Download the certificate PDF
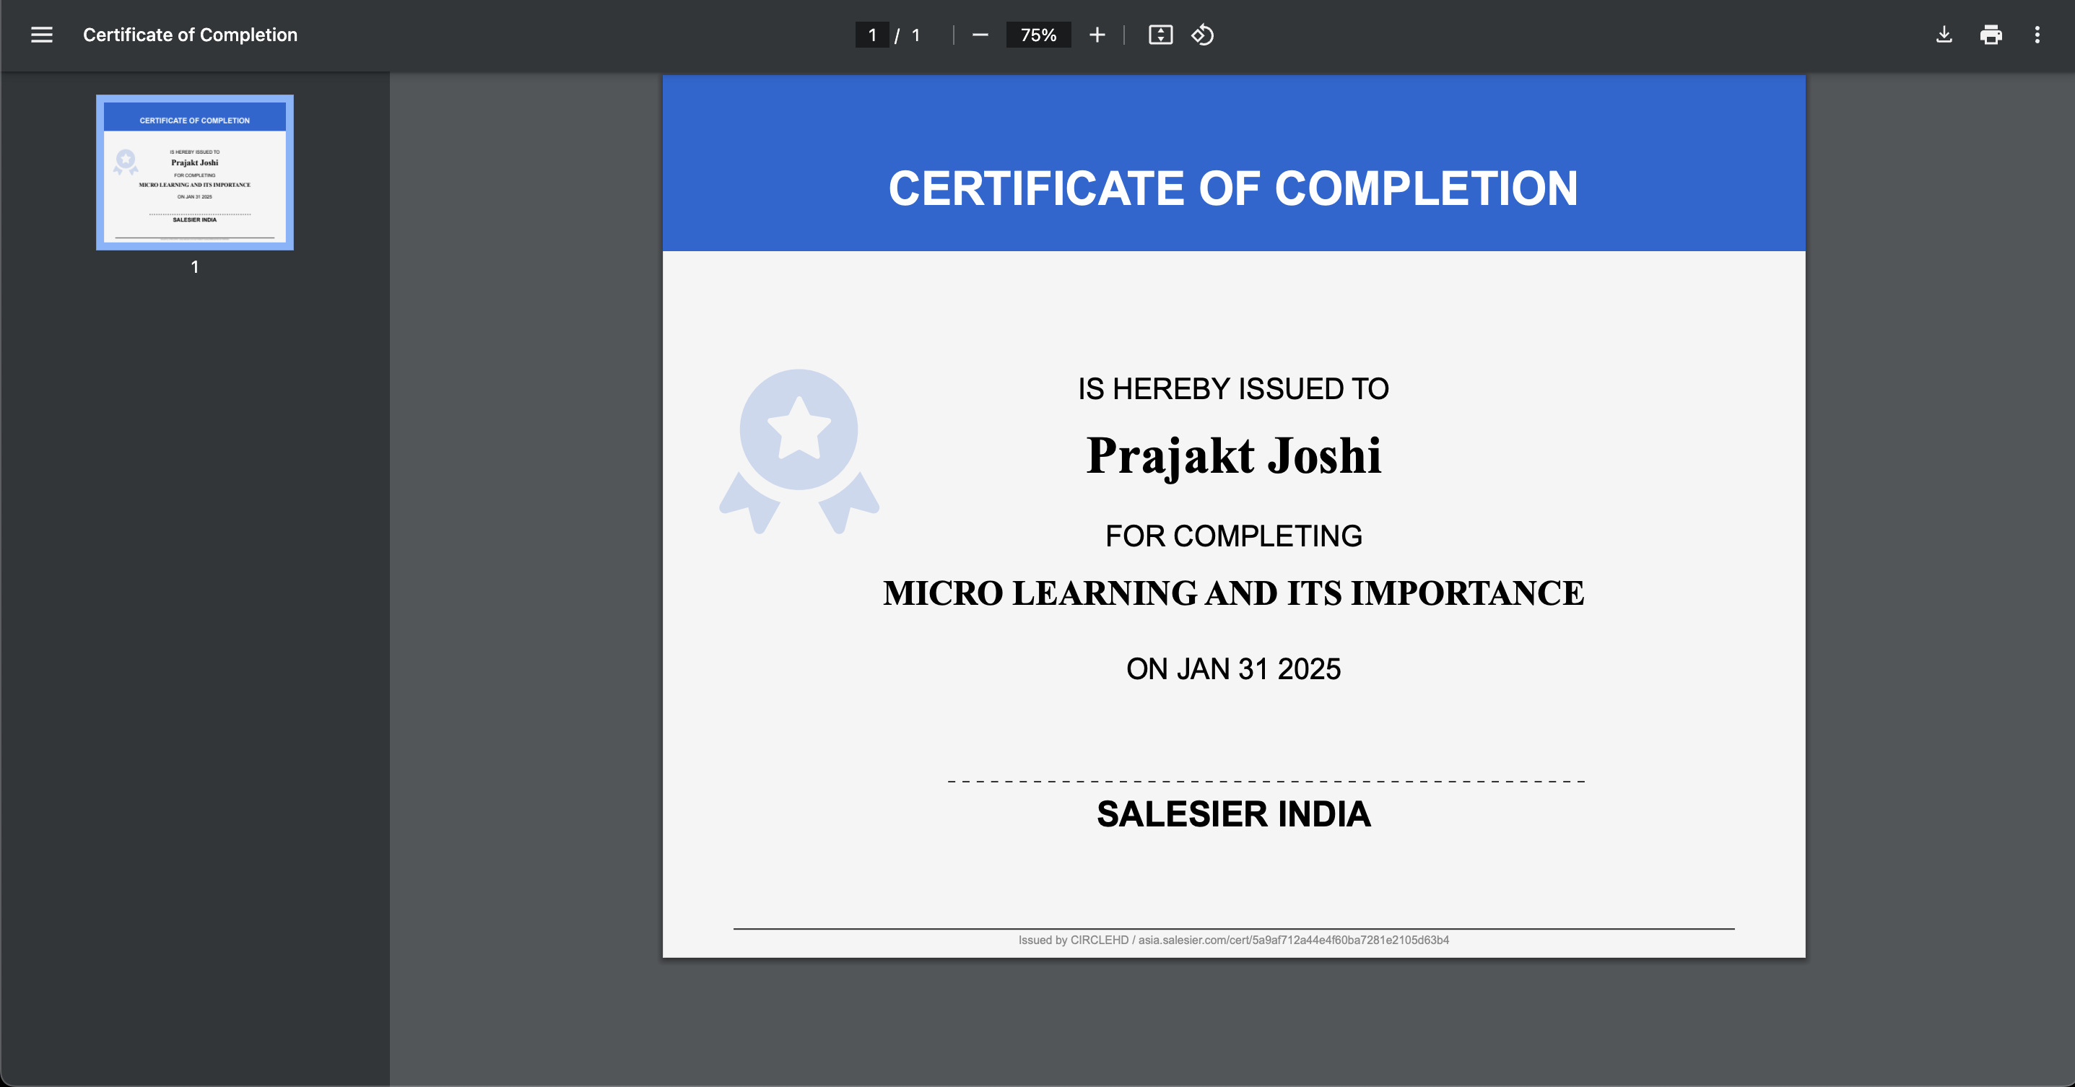This screenshot has height=1087, width=2075. pyautogui.click(x=1944, y=35)
